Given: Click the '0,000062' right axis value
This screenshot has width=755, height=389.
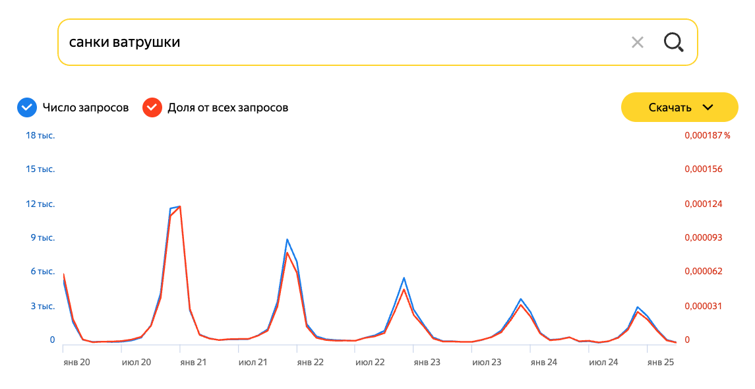Looking at the screenshot, I should (x=704, y=272).
